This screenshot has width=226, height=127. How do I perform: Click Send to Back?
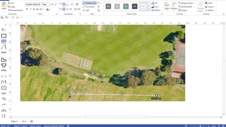(186, 7)
